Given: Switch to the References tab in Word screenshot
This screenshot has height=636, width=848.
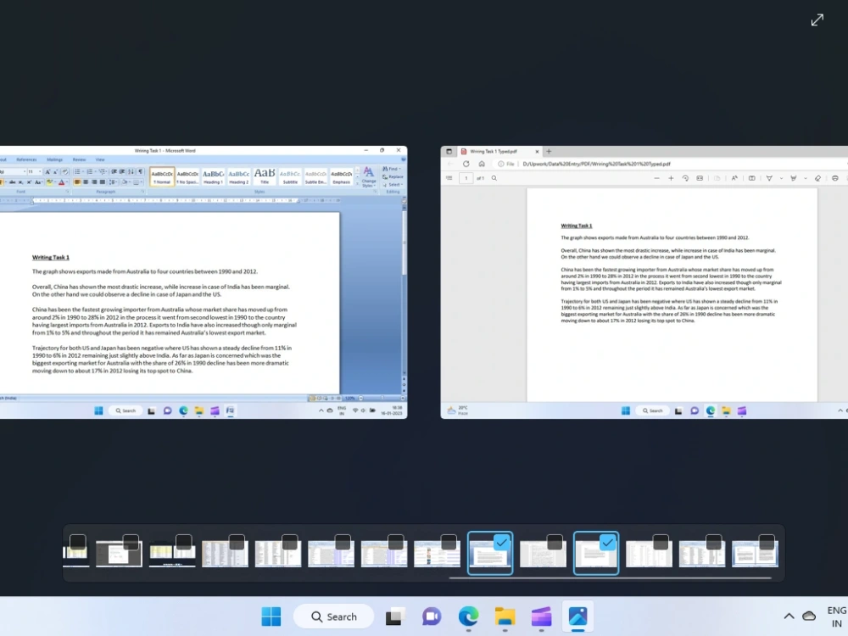Looking at the screenshot, I should [26, 159].
